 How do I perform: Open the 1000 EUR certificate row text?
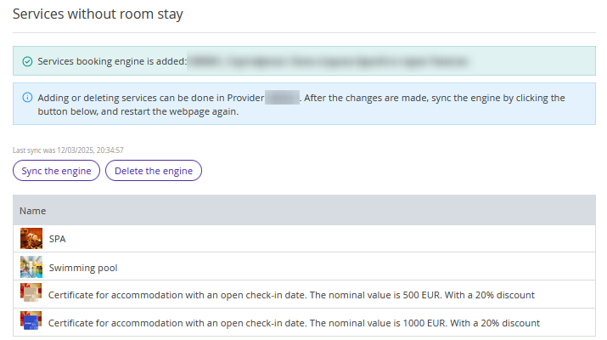tap(294, 323)
